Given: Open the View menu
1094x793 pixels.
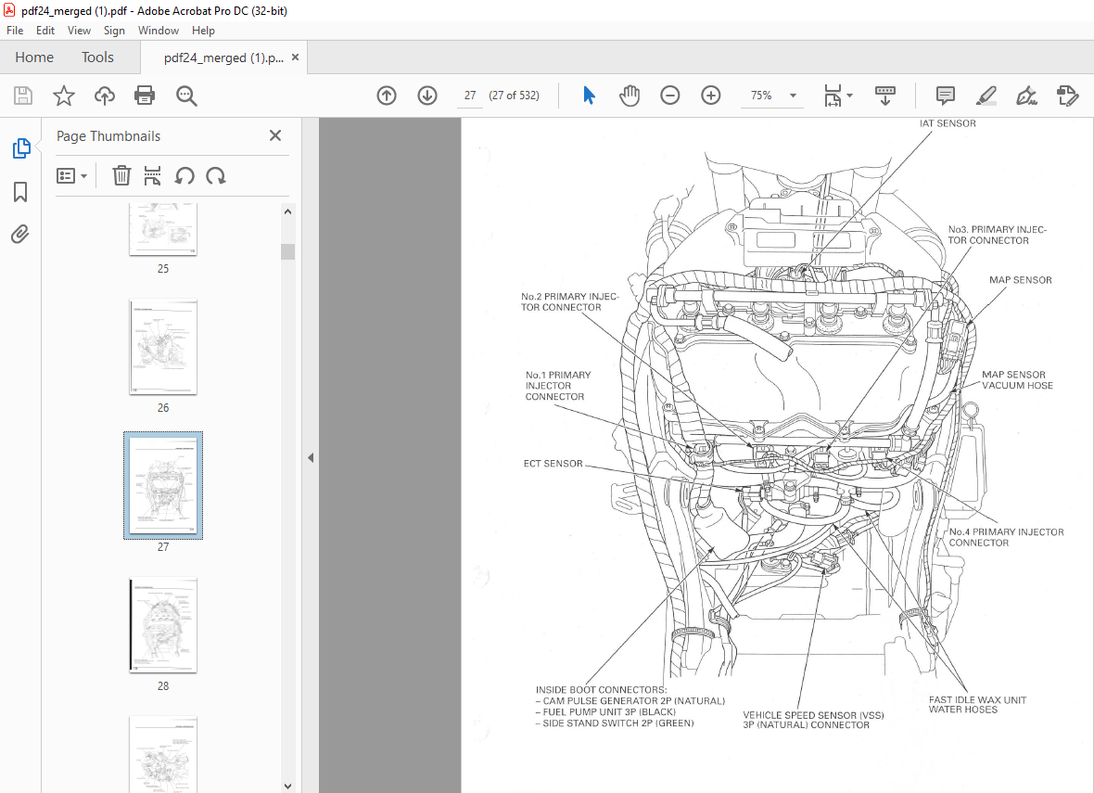Looking at the screenshot, I should coord(79,30).
